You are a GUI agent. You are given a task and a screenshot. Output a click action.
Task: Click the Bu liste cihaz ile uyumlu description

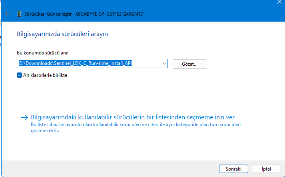pos(136,127)
